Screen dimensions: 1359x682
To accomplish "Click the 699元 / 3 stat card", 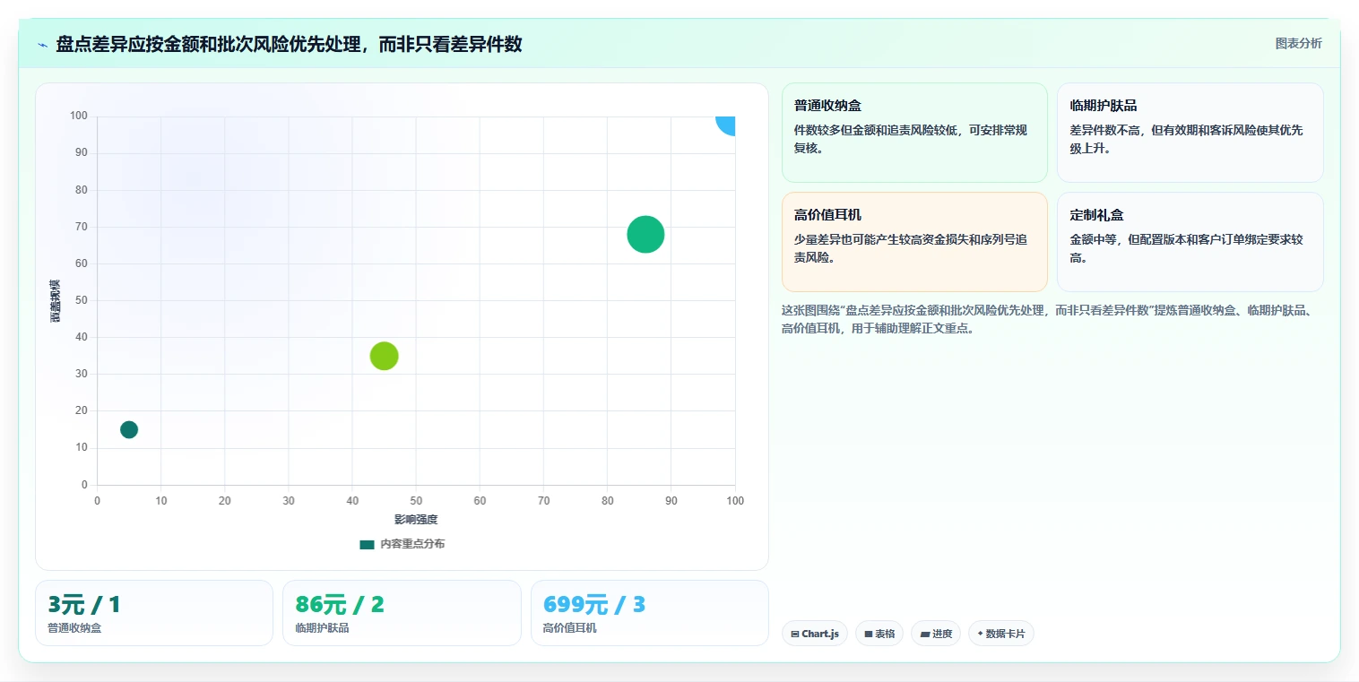I will point(650,613).
